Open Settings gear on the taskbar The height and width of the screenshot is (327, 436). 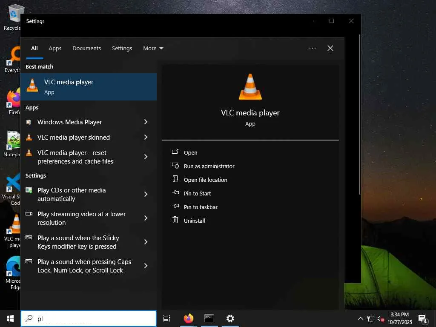coord(230,318)
